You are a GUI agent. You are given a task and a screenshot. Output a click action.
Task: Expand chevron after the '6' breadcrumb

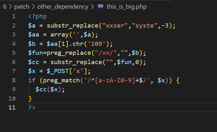click(10, 7)
